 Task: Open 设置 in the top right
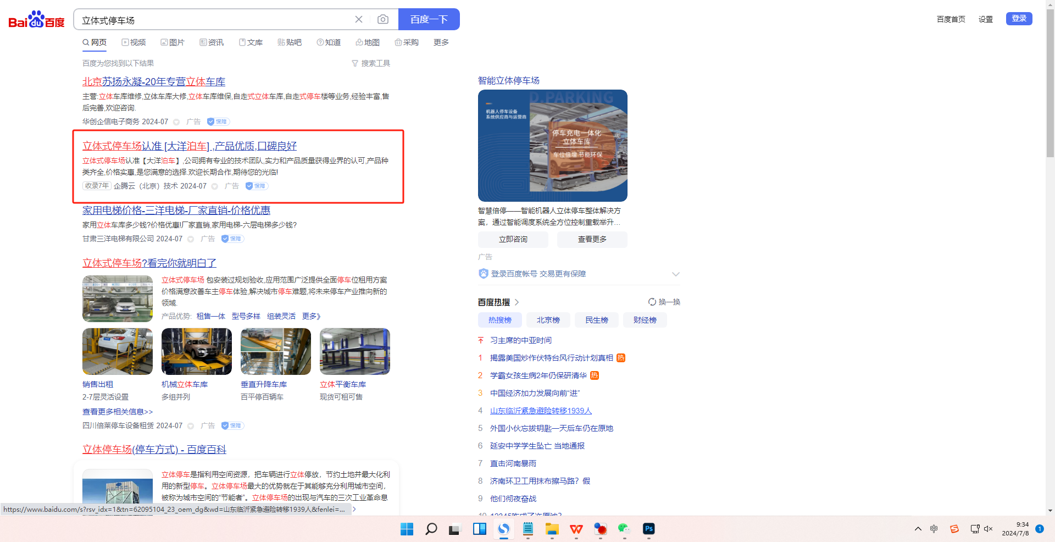tap(986, 19)
